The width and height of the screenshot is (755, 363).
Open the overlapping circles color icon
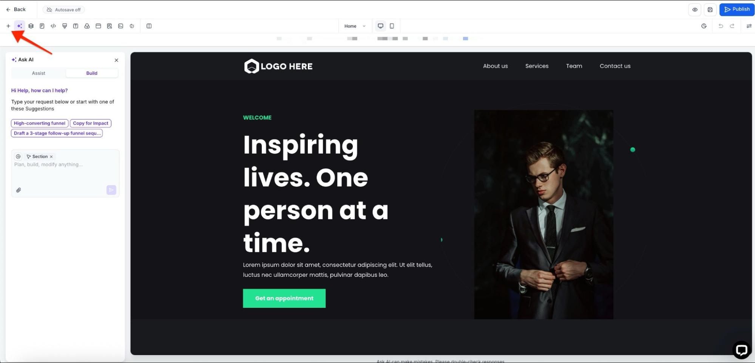point(87,26)
